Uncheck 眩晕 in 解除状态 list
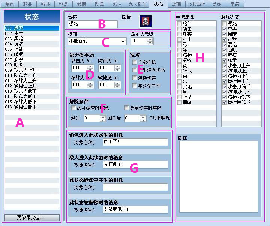Image resolution: width=270 pixels, height=226 pixels. 225,60
